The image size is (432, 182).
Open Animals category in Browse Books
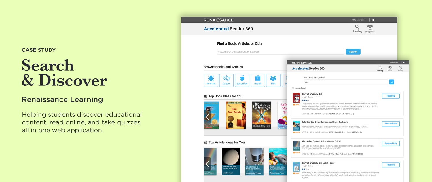[x=211, y=80]
